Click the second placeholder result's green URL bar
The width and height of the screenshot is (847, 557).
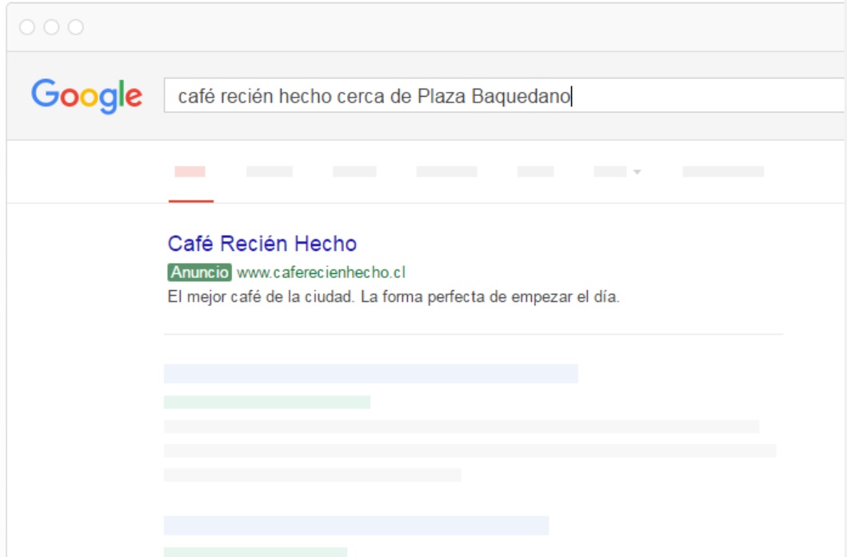255,551
